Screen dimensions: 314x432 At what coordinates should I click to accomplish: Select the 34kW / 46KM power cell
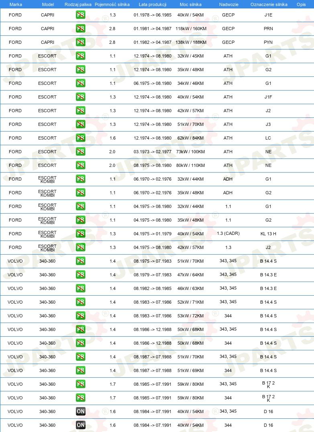point(191,83)
